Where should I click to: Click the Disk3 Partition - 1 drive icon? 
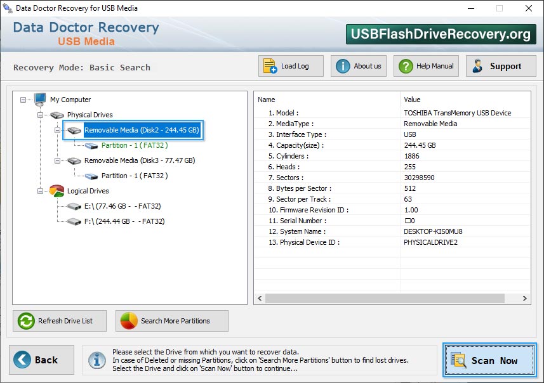click(x=91, y=176)
